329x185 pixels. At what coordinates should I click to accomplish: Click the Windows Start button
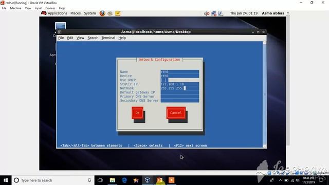pos(6,180)
